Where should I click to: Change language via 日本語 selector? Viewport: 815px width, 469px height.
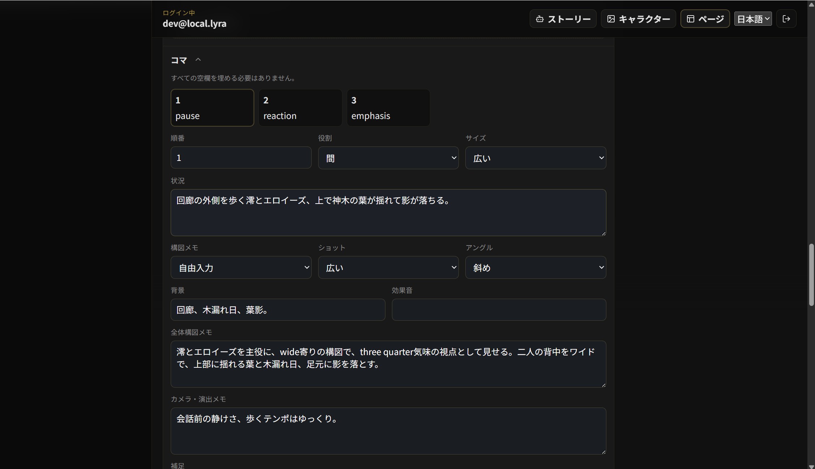[x=753, y=19]
